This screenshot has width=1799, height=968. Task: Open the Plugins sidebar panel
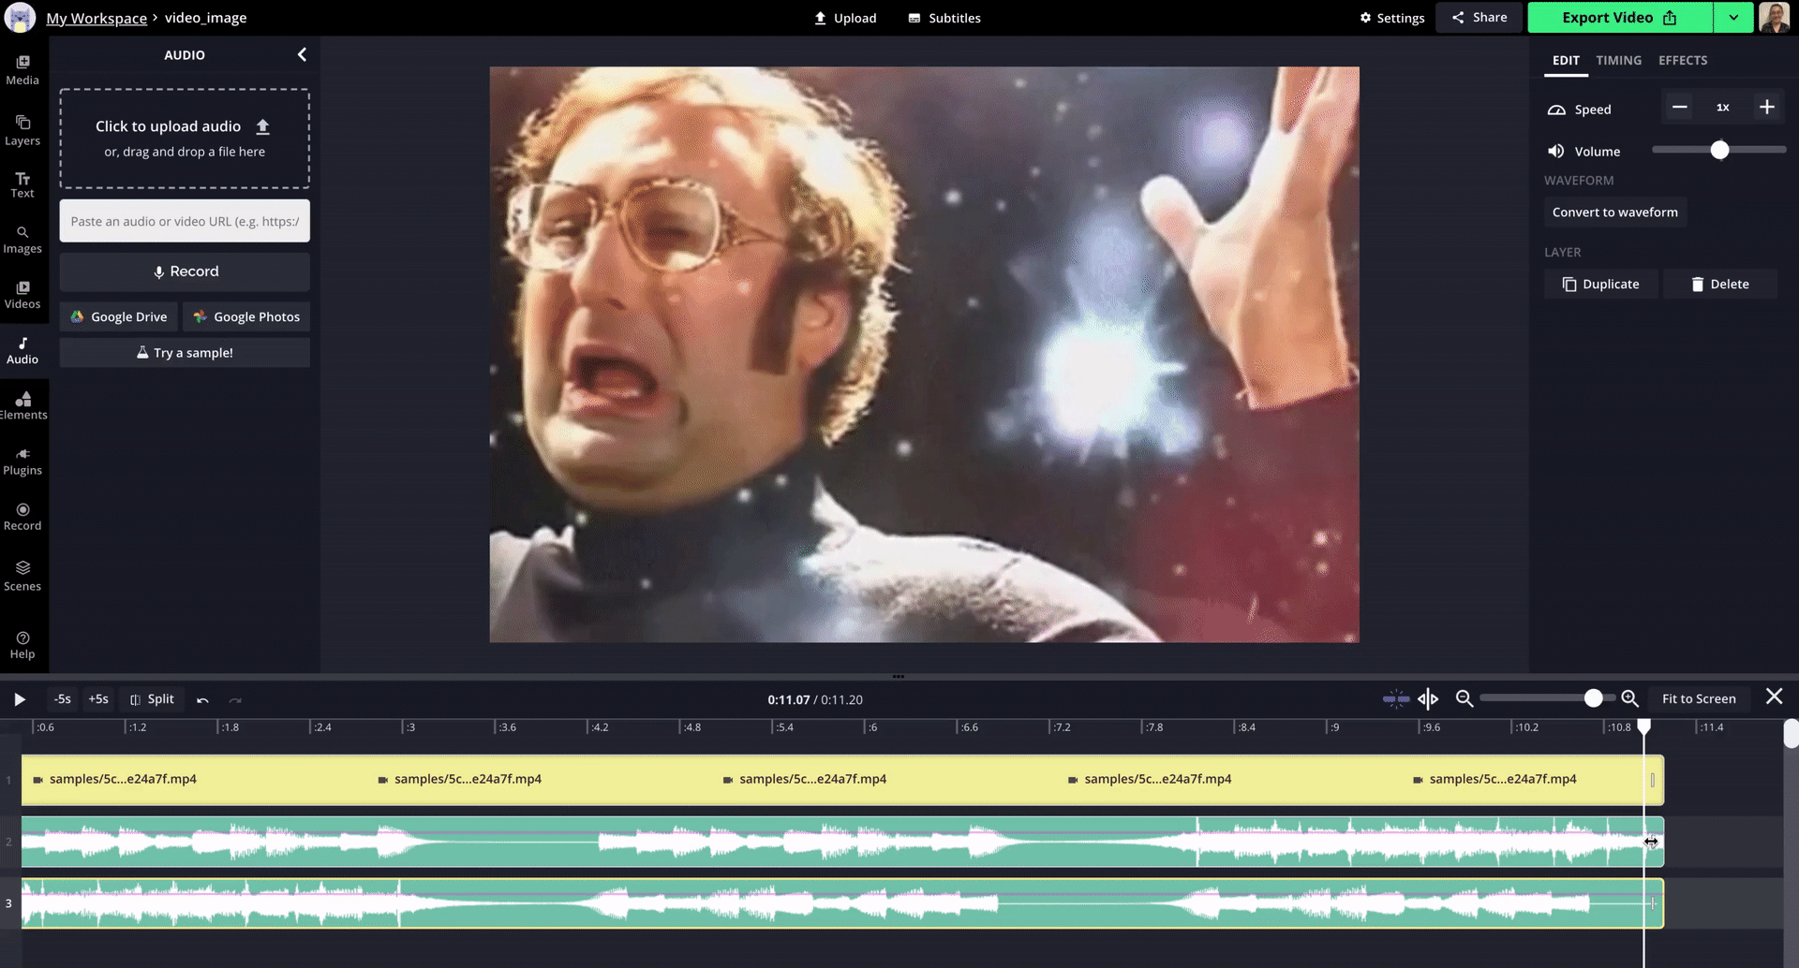22,461
